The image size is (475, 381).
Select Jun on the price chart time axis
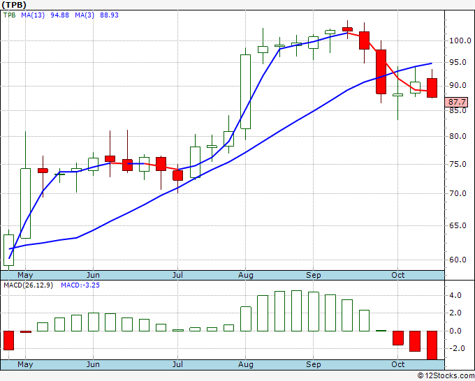(x=93, y=275)
